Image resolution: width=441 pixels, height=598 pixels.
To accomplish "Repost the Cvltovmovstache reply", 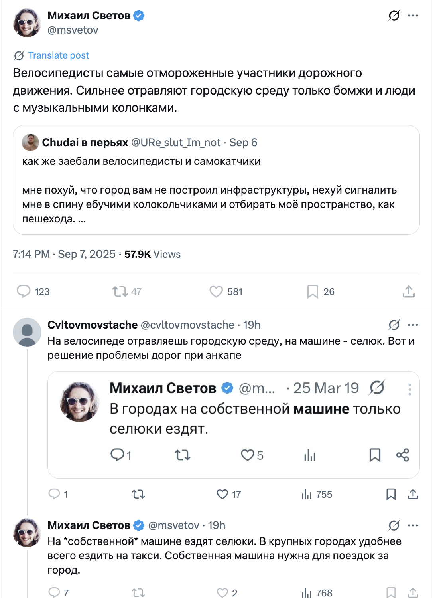I will tap(138, 495).
